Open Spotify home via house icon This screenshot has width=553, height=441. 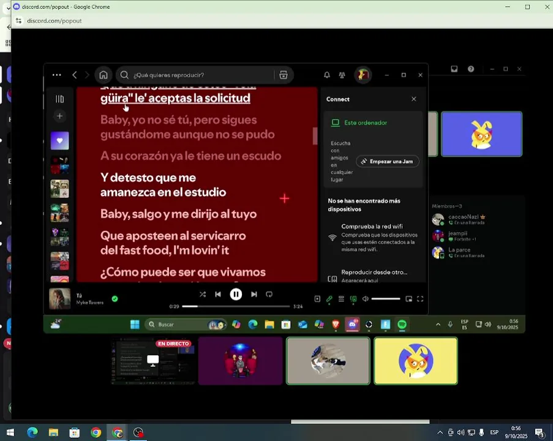(103, 75)
